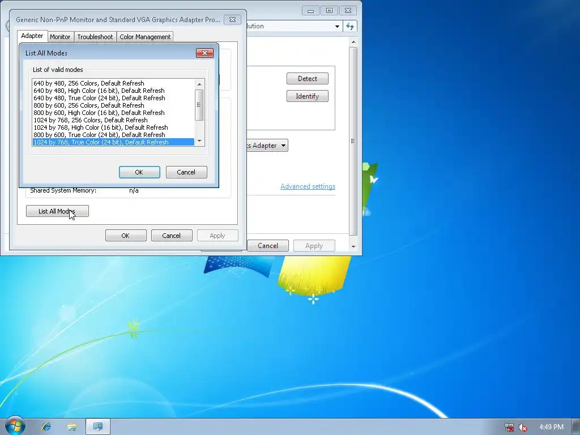Click OK in adapter properties dialog
580x435 pixels.
(126, 236)
